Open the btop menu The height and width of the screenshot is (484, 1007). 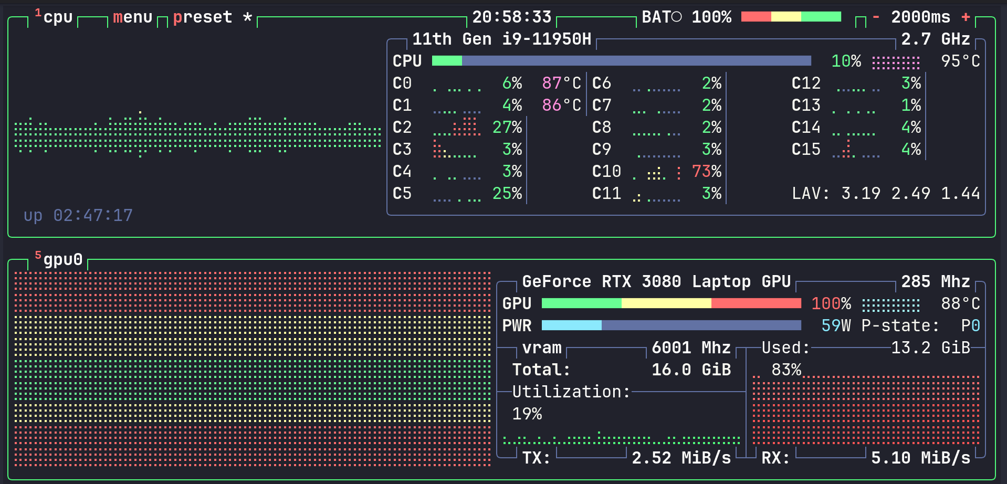pos(133,17)
